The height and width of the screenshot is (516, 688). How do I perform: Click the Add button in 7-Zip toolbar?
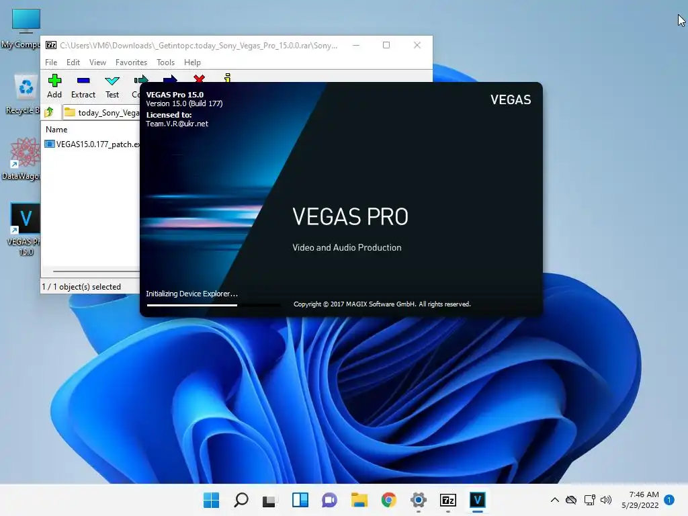tap(54, 87)
